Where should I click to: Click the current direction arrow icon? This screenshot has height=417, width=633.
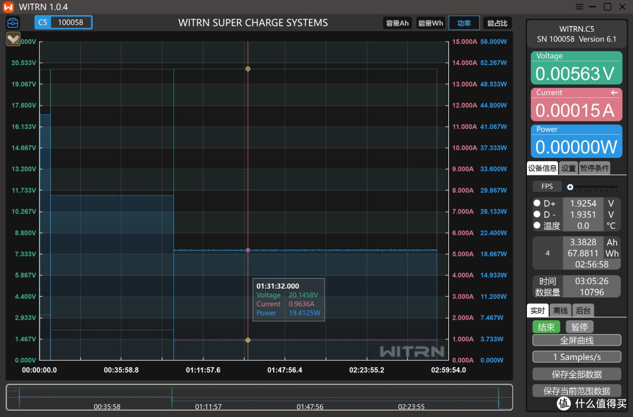614,93
